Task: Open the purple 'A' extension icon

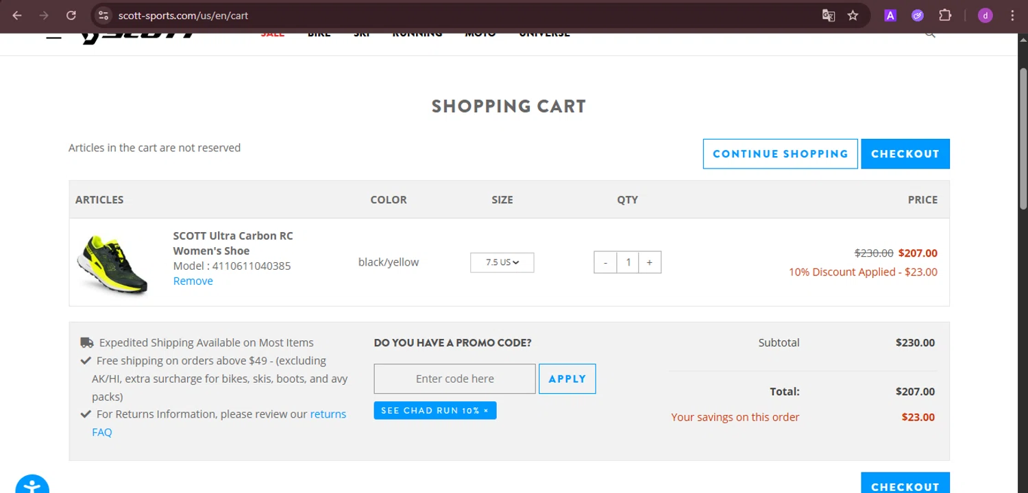Action: [890, 15]
